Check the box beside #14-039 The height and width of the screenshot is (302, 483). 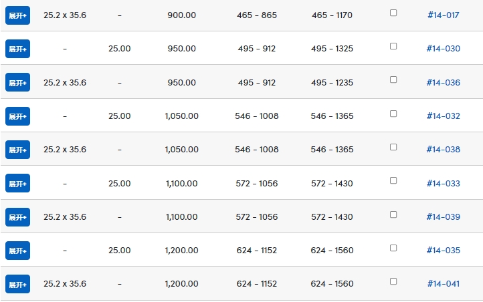(393, 214)
